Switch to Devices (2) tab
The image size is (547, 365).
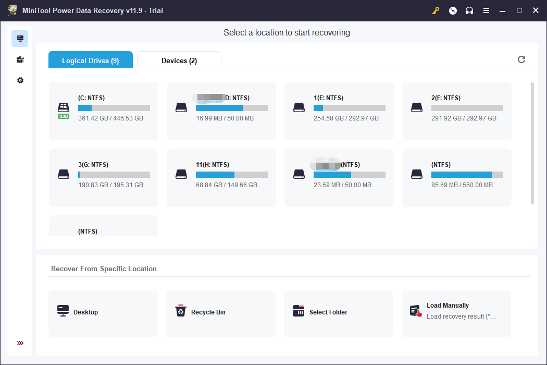(179, 60)
